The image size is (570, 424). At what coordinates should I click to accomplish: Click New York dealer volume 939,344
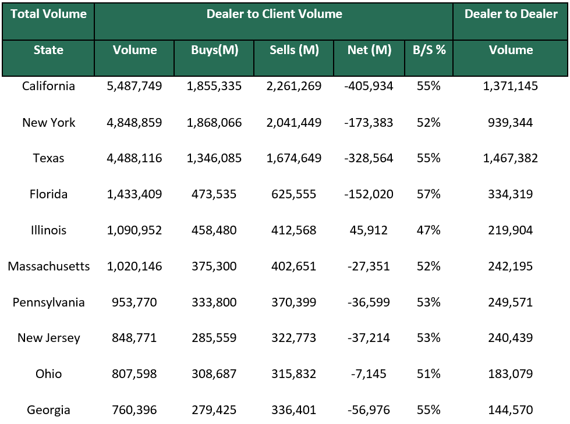511,122
